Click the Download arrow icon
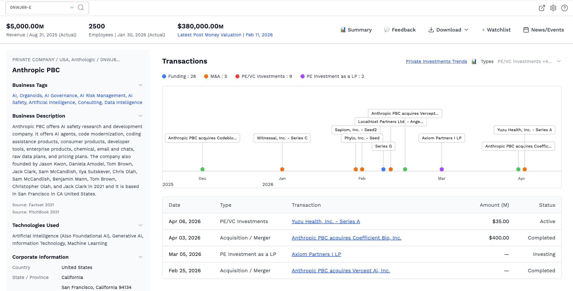Image resolution: width=573 pixels, height=291 pixels. point(431,30)
